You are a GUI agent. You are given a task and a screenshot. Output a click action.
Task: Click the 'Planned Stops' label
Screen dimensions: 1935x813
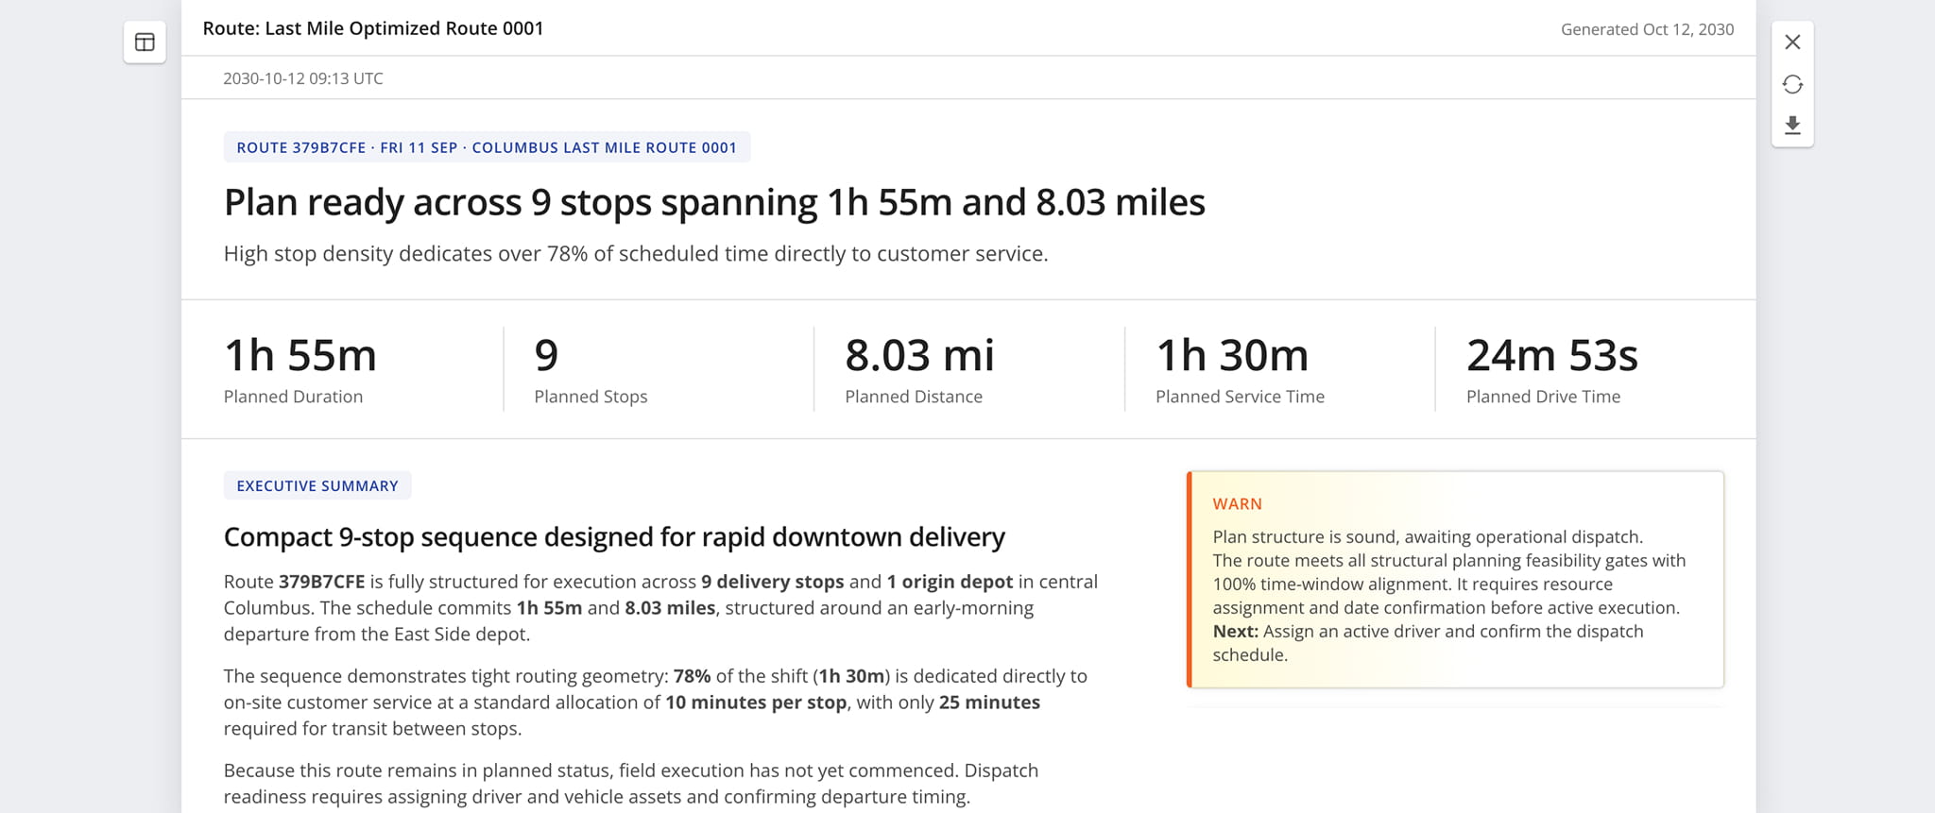(x=591, y=397)
